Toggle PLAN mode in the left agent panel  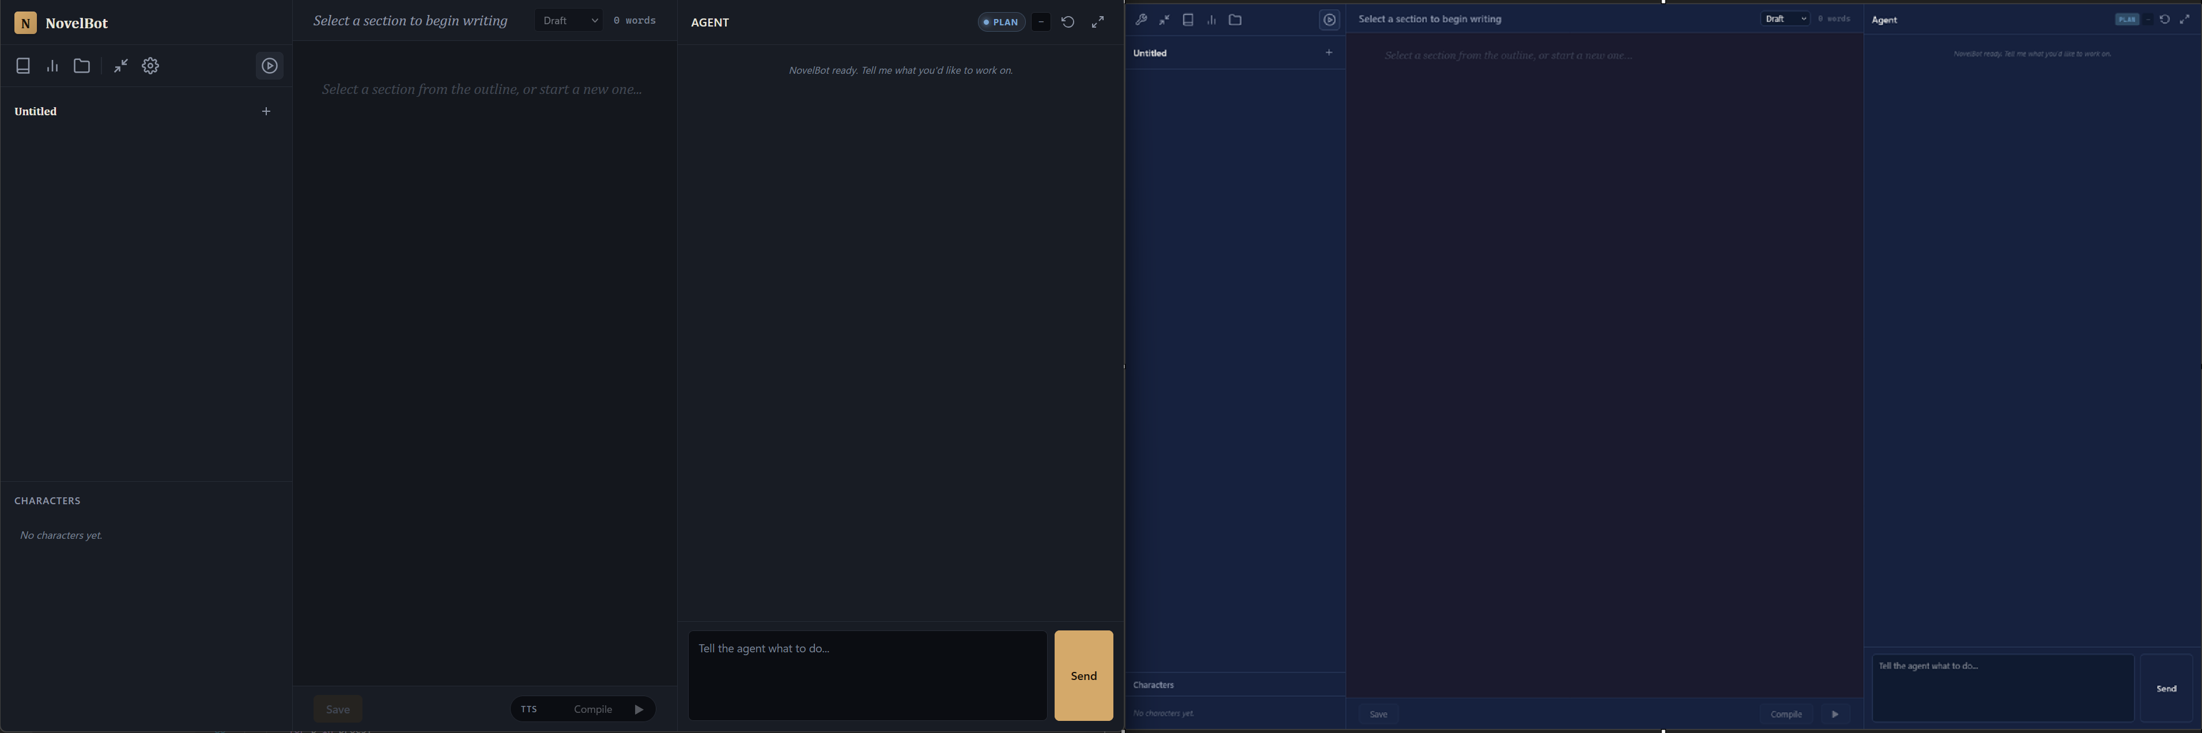[1001, 22]
